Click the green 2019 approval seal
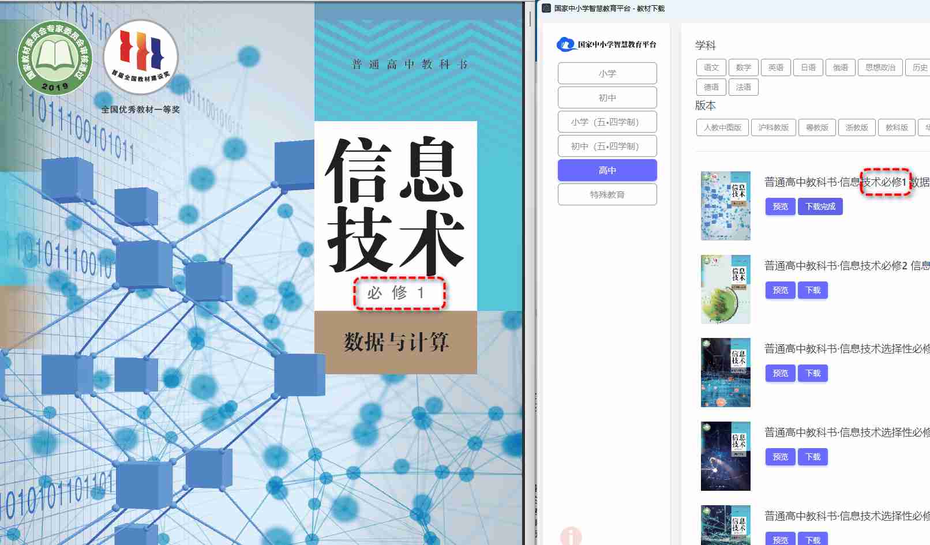Viewport: 930px width, 545px height. pos(55,58)
